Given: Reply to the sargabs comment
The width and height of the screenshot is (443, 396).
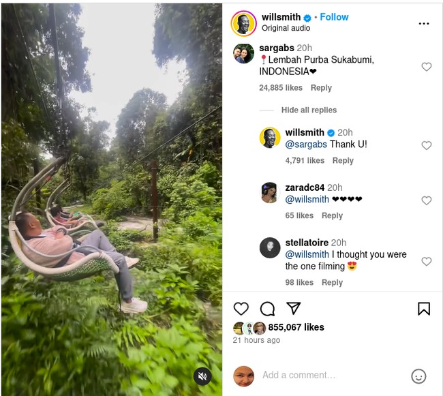Looking at the screenshot, I should tap(321, 88).
